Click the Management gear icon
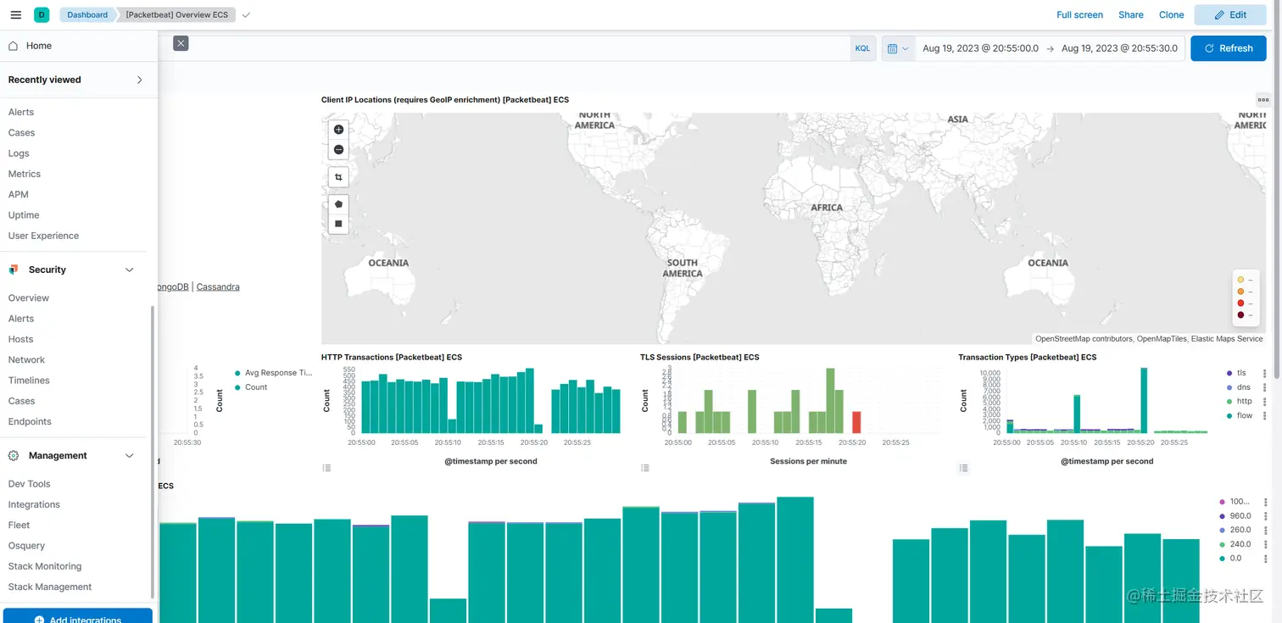 tap(14, 456)
